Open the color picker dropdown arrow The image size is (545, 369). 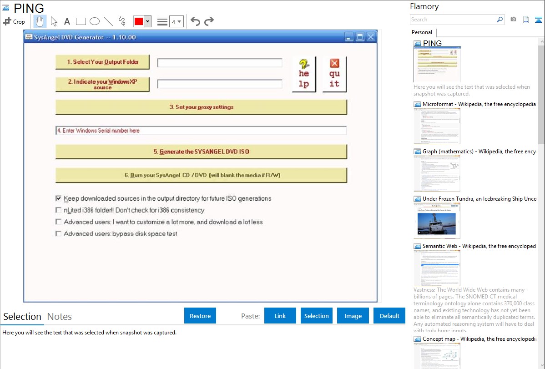tap(148, 21)
